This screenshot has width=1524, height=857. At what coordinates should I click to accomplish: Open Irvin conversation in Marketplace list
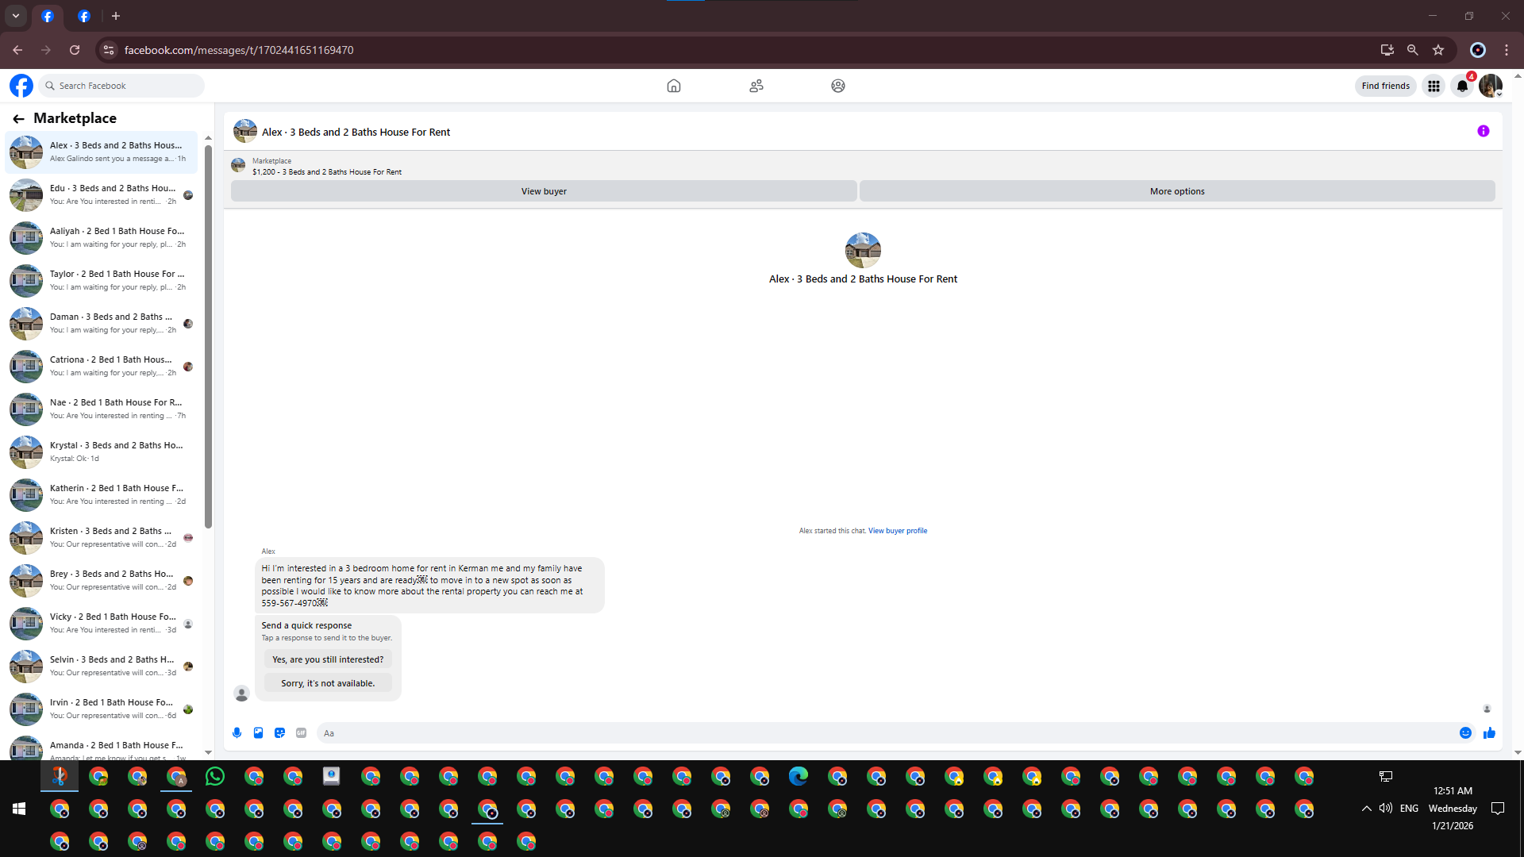coord(102,709)
